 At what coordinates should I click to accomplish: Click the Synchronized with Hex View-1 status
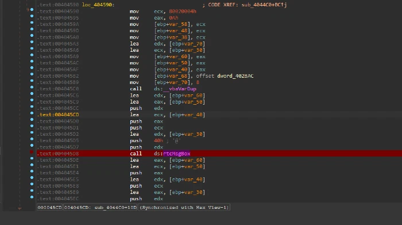click(184, 208)
